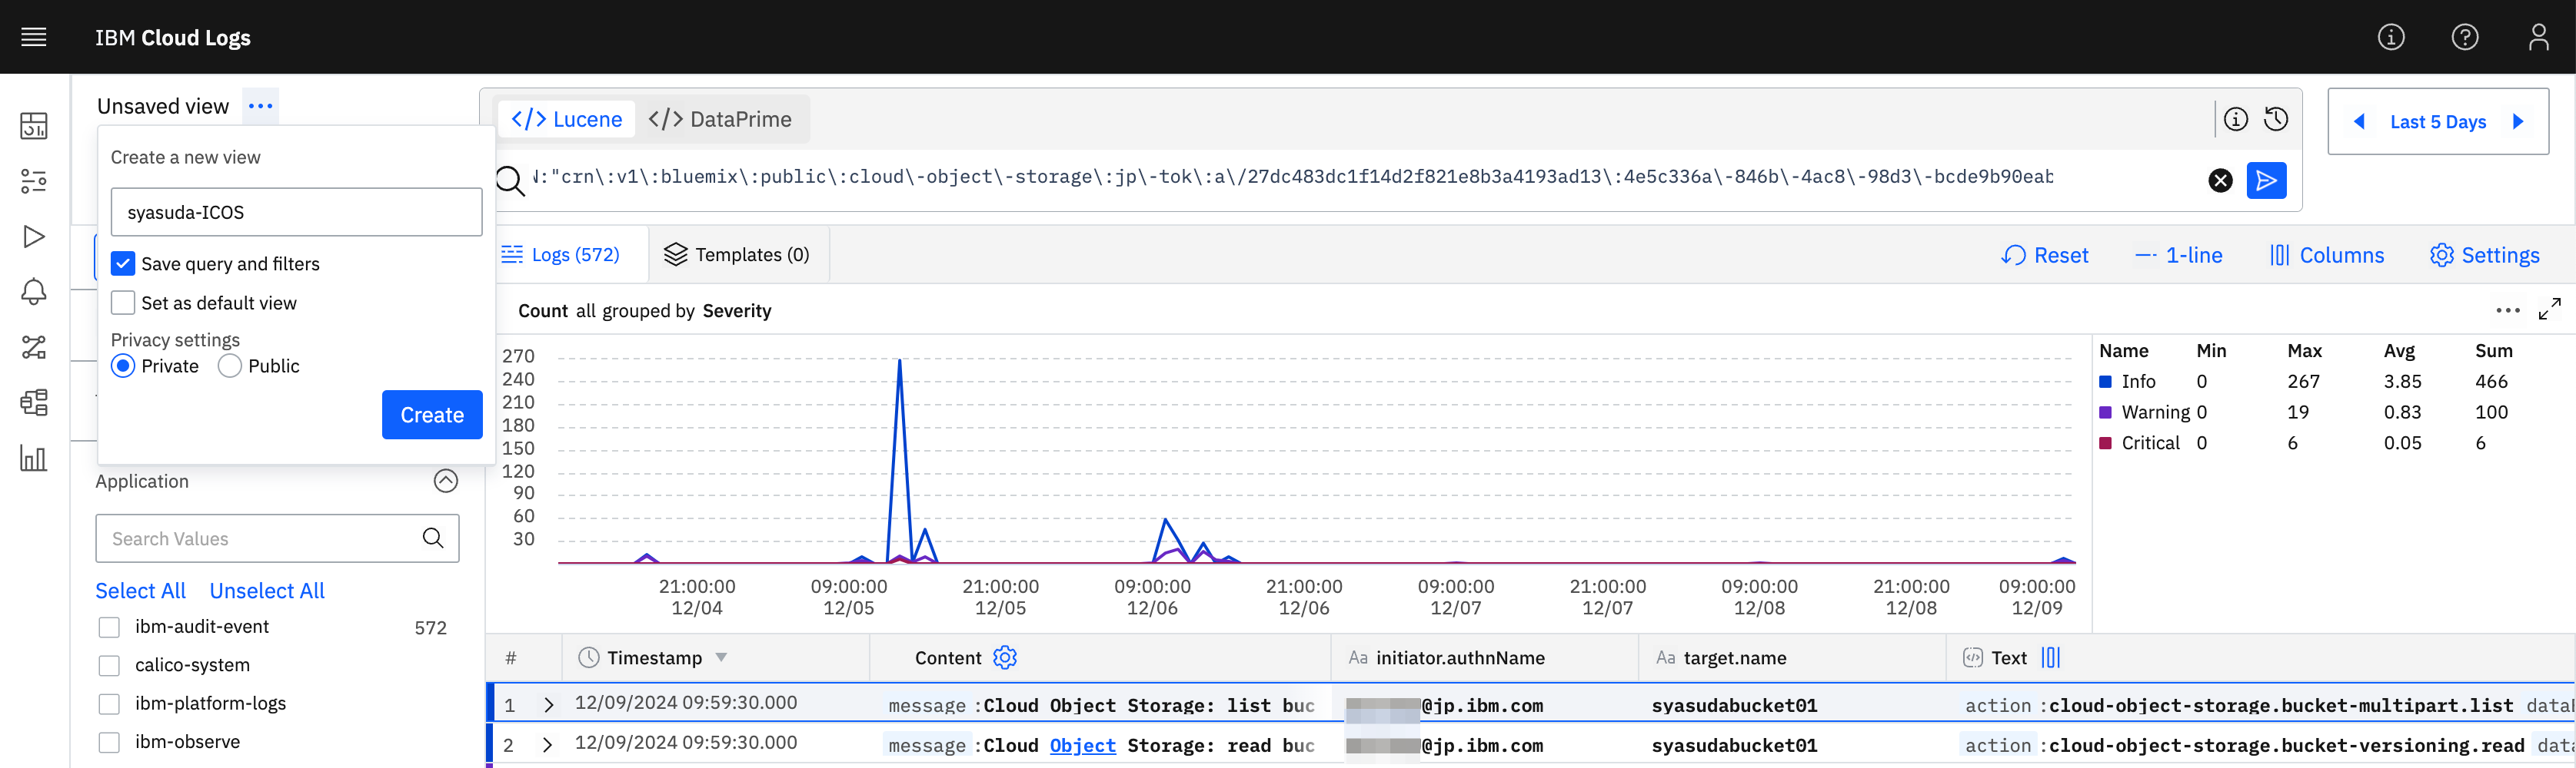
Task: Check the ibm-audit-event application filter
Action: pos(109,627)
